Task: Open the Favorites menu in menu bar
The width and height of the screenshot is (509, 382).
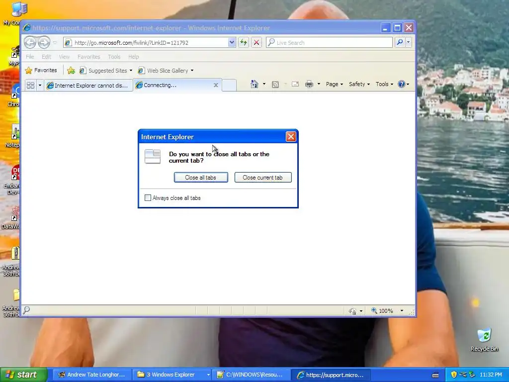Action: click(88, 57)
